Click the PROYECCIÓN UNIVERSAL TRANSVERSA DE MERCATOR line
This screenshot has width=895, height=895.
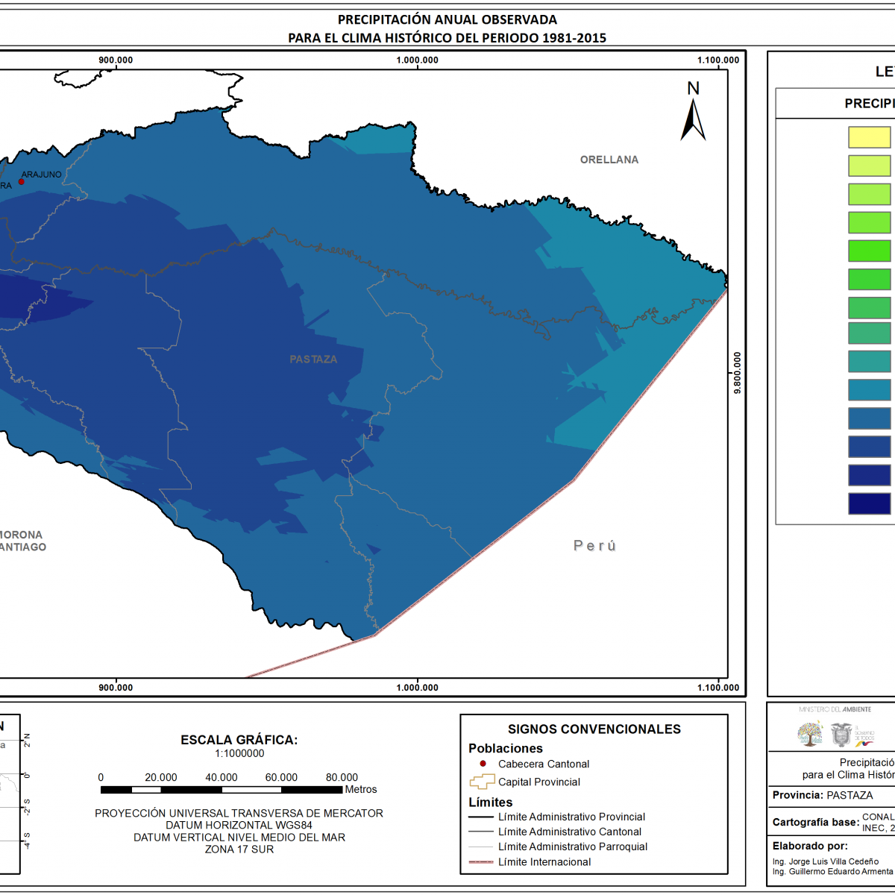click(x=239, y=814)
